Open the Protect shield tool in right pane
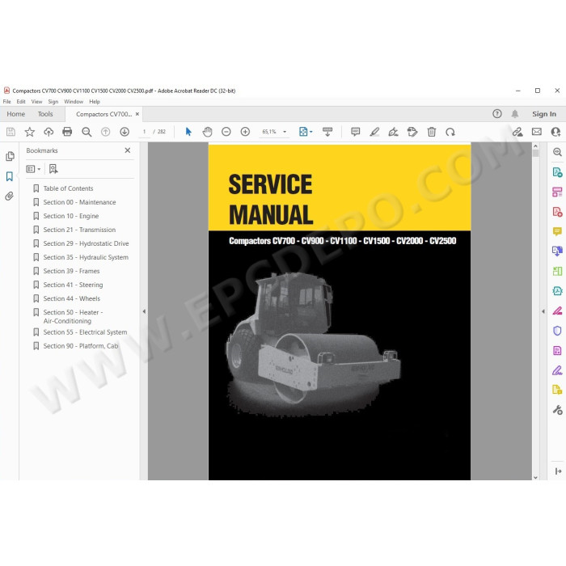The width and height of the screenshot is (566, 566). point(557,331)
